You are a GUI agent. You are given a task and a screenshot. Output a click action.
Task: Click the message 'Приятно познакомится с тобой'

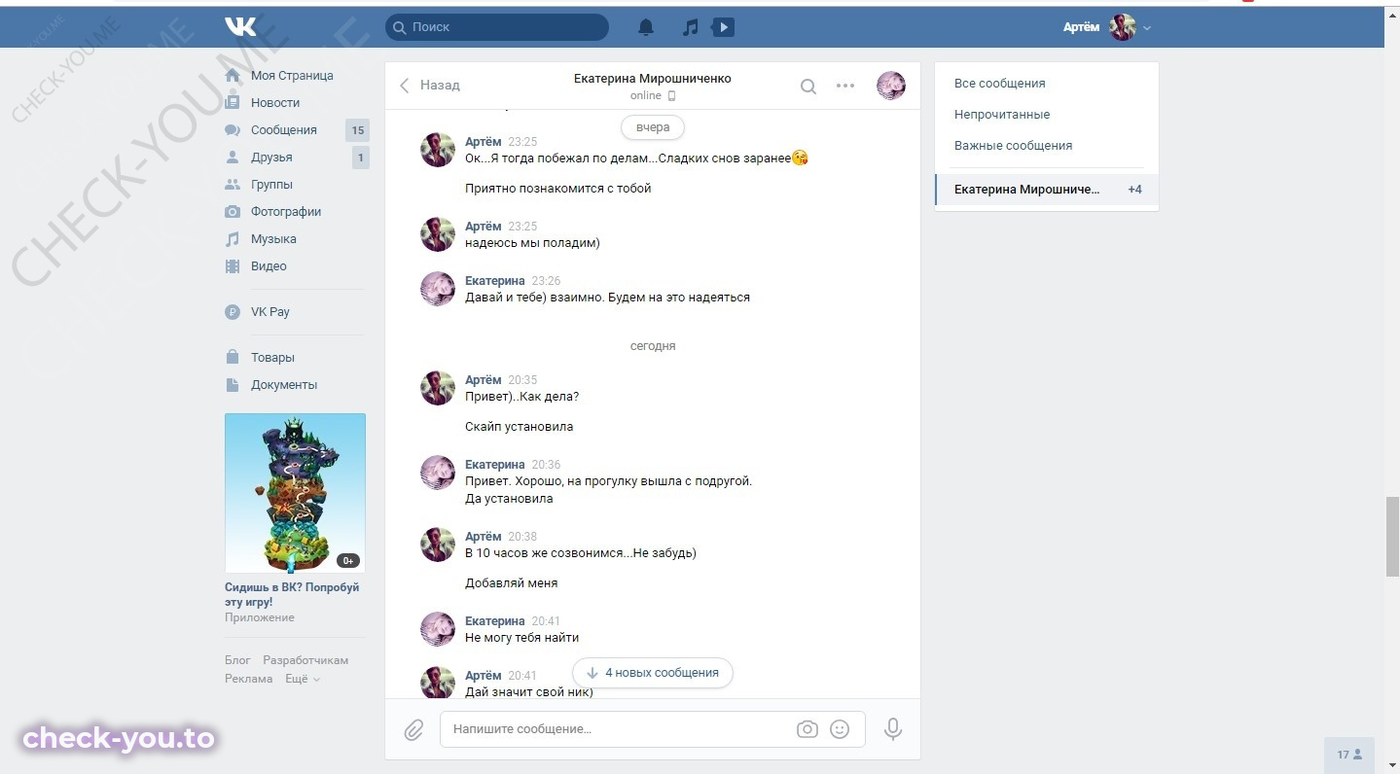[558, 189]
